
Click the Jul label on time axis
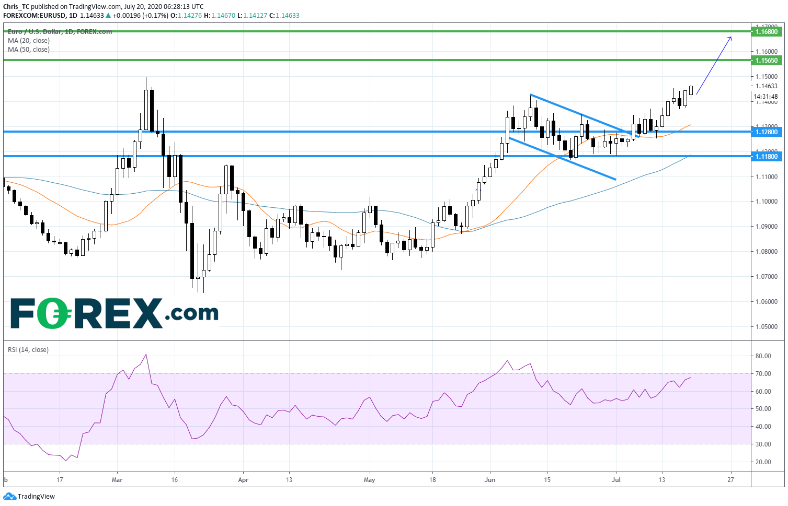[x=616, y=479]
